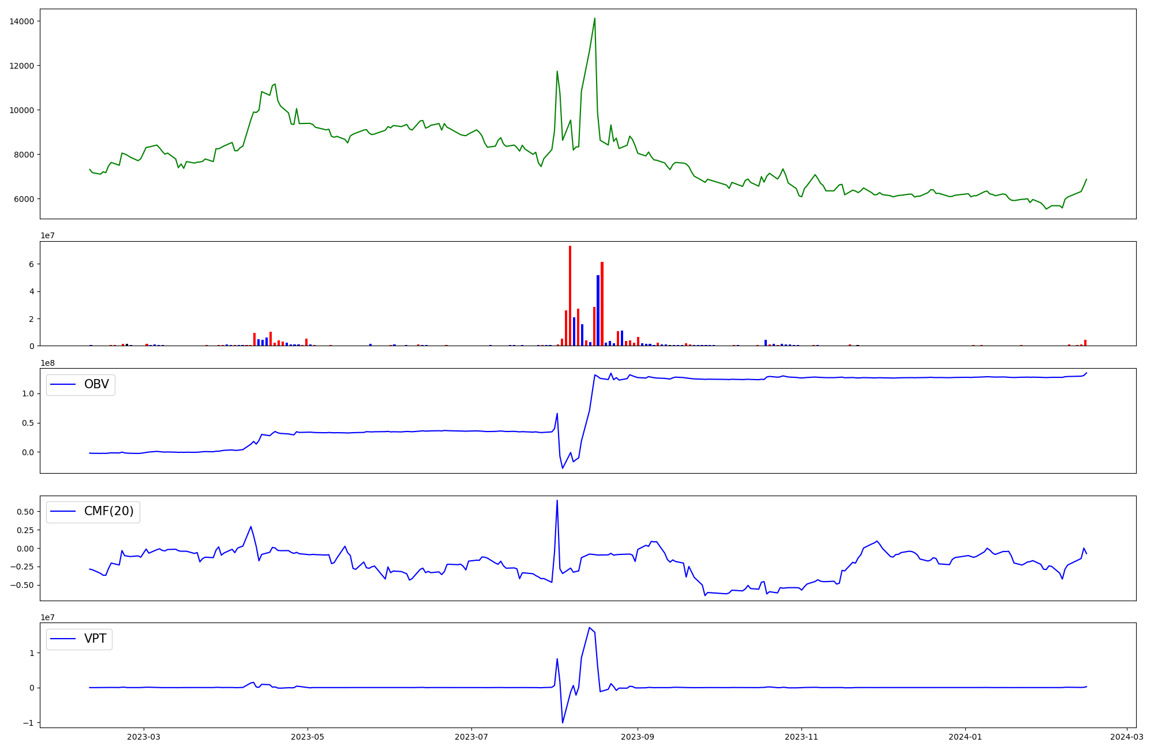Image resolution: width=1154 pixels, height=750 pixels.
Task: Click the CMF(20) legend label
Action: click(108, 511)
